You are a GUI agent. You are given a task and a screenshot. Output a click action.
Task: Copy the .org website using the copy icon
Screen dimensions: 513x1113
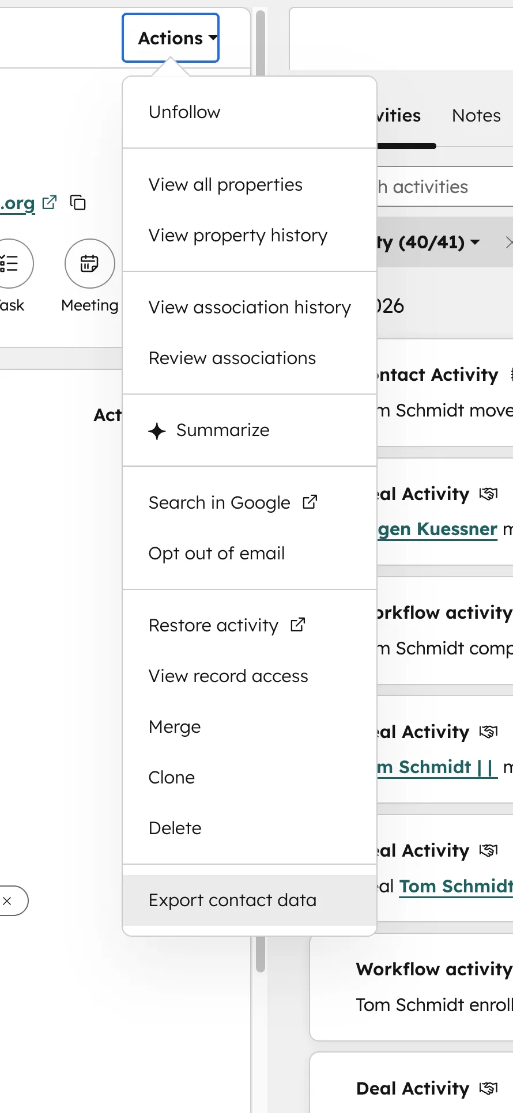pos(78,203)
